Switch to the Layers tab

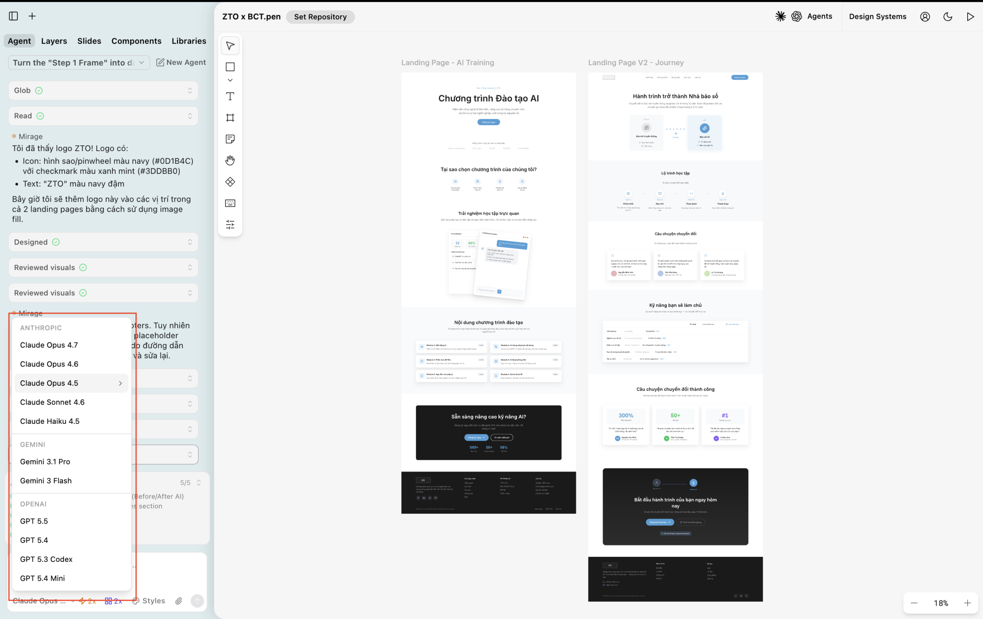54,41
